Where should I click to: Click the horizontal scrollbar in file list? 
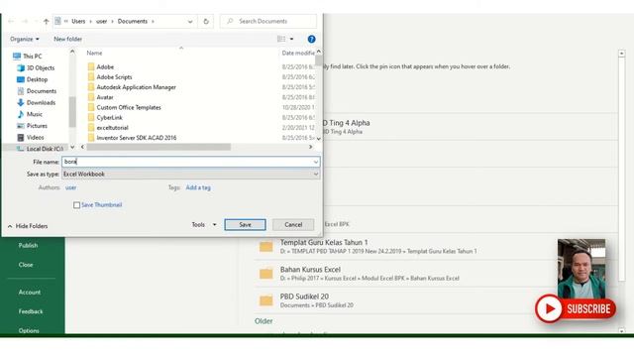click(158, 147)
